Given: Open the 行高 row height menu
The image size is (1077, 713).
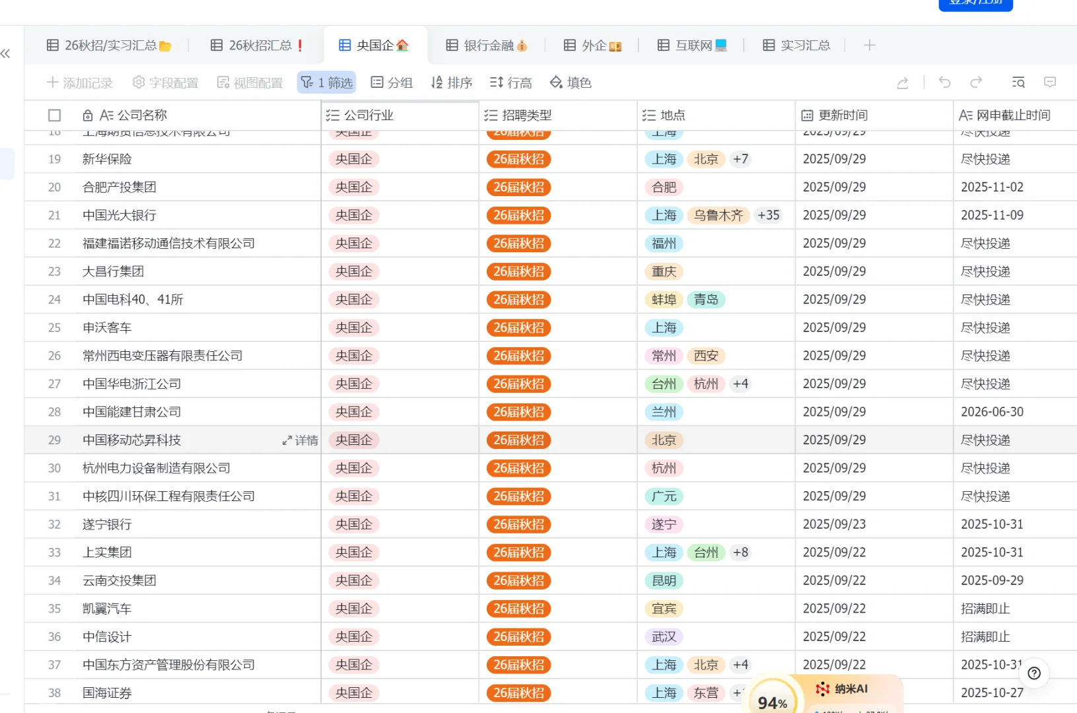Looking at the screenshot, I should (x=511, y=83).
